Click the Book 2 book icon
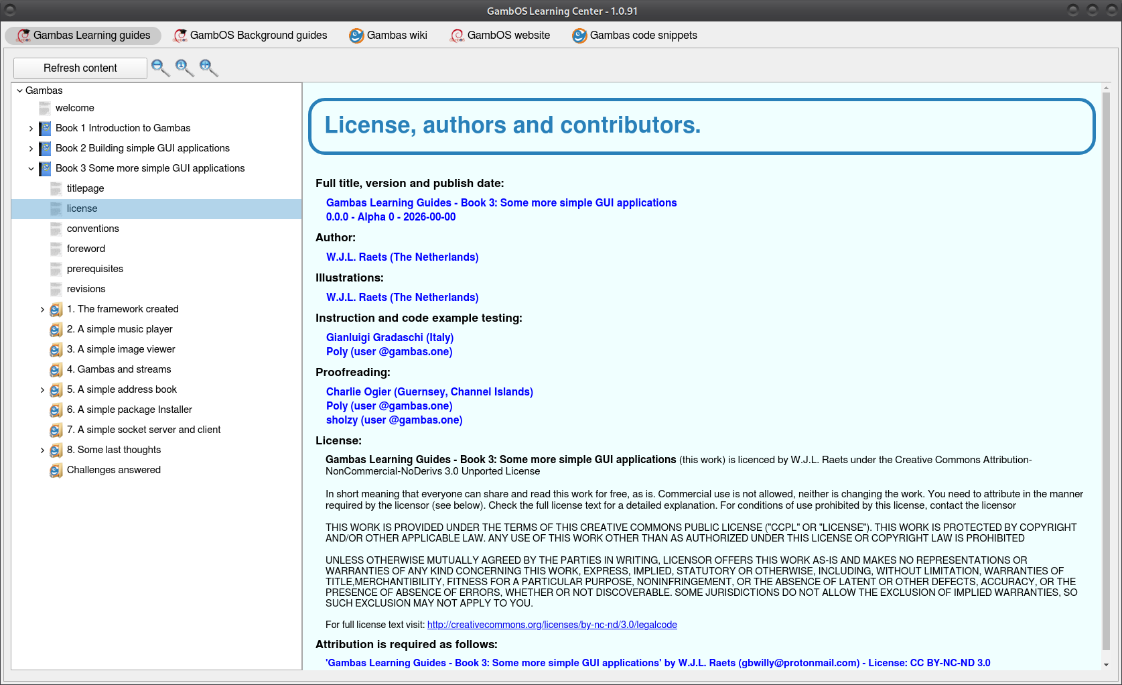Viewport: 1122px width, 685px height. click(45, 148)
